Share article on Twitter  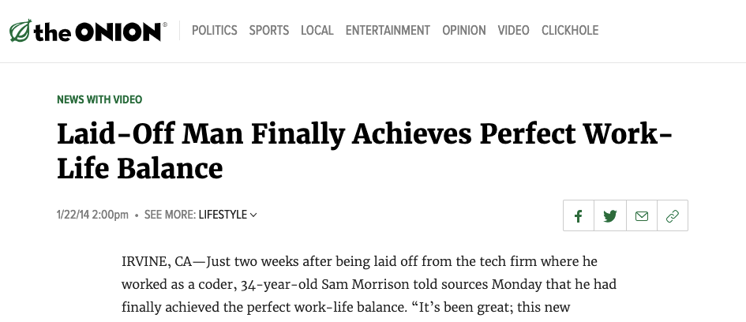point(610,215)
